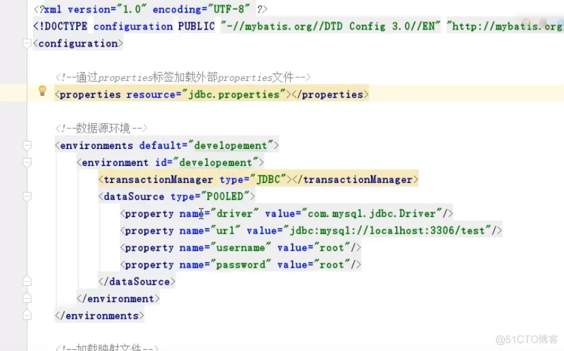Click the url property name
This screenshot has width=564, height=351.
click(x=225, y=230)
